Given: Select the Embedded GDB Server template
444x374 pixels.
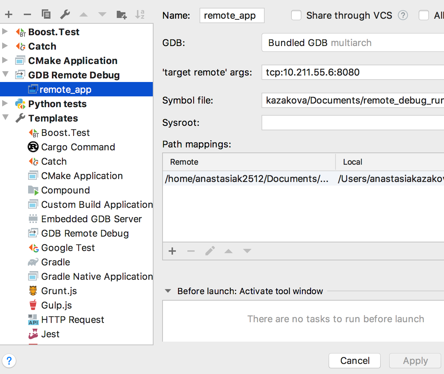Looking at the screenshot, I should (91, 219).
